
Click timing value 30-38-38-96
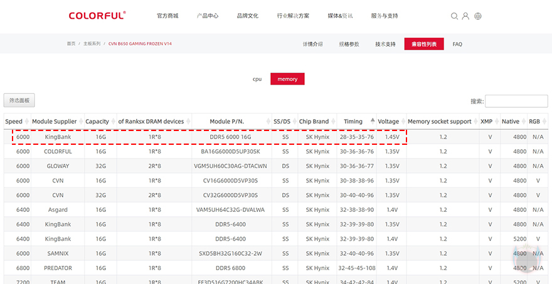(357, 181)
